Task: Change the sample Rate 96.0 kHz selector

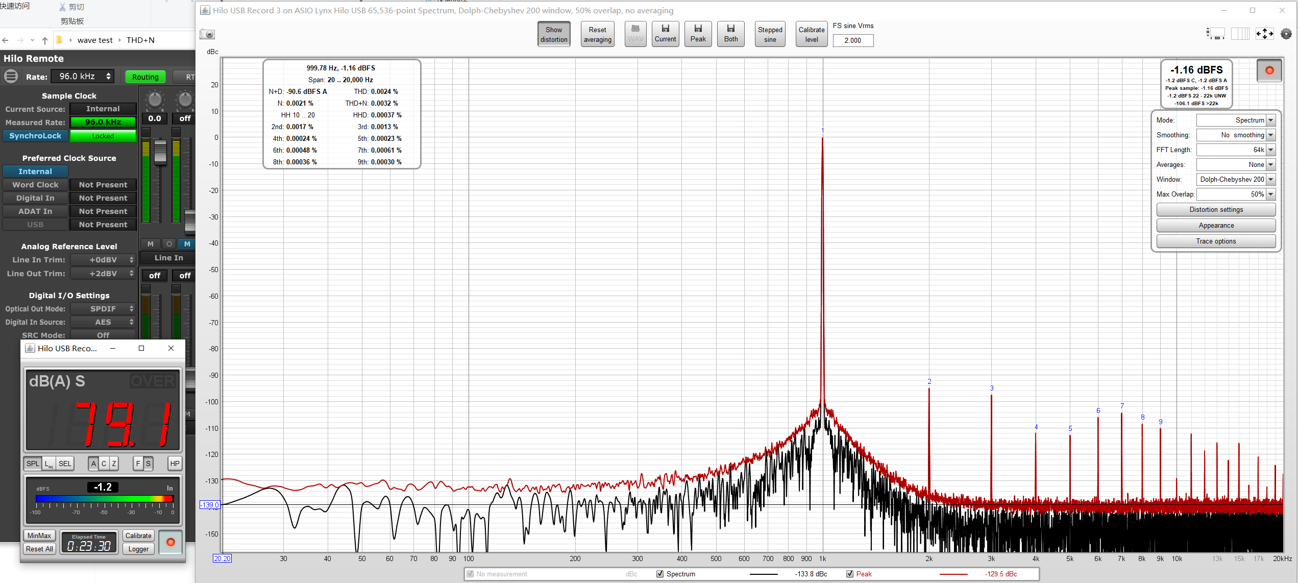Action: [x=83, y=77]
